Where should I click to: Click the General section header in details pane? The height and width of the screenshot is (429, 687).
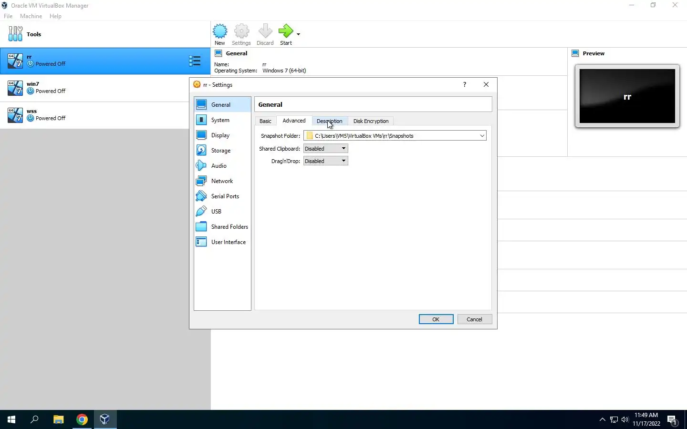237,53
